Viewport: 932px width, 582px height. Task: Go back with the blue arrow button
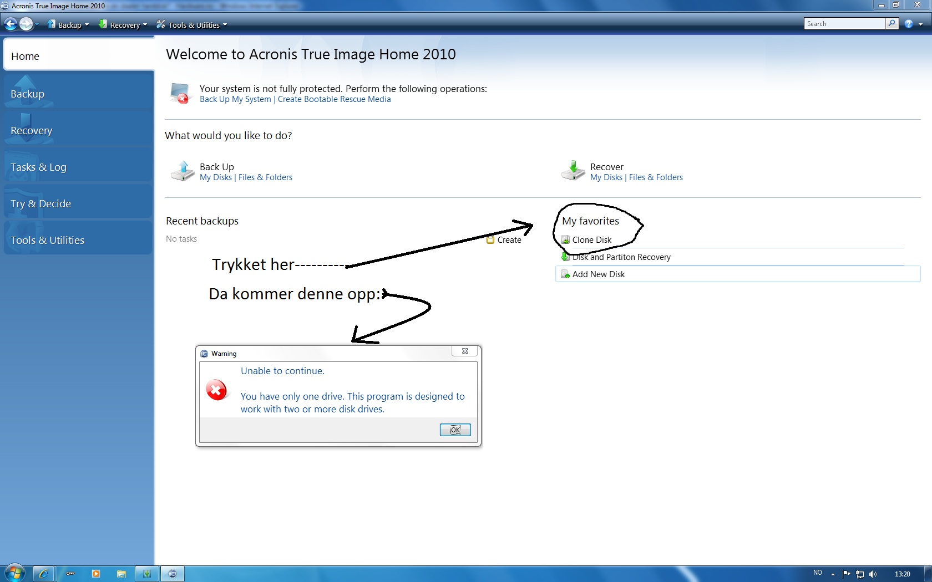[10, 24]
